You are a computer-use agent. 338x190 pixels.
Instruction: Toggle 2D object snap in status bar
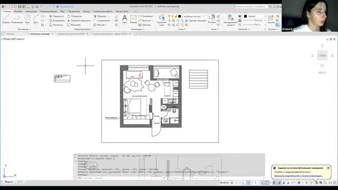click(268, 183)
